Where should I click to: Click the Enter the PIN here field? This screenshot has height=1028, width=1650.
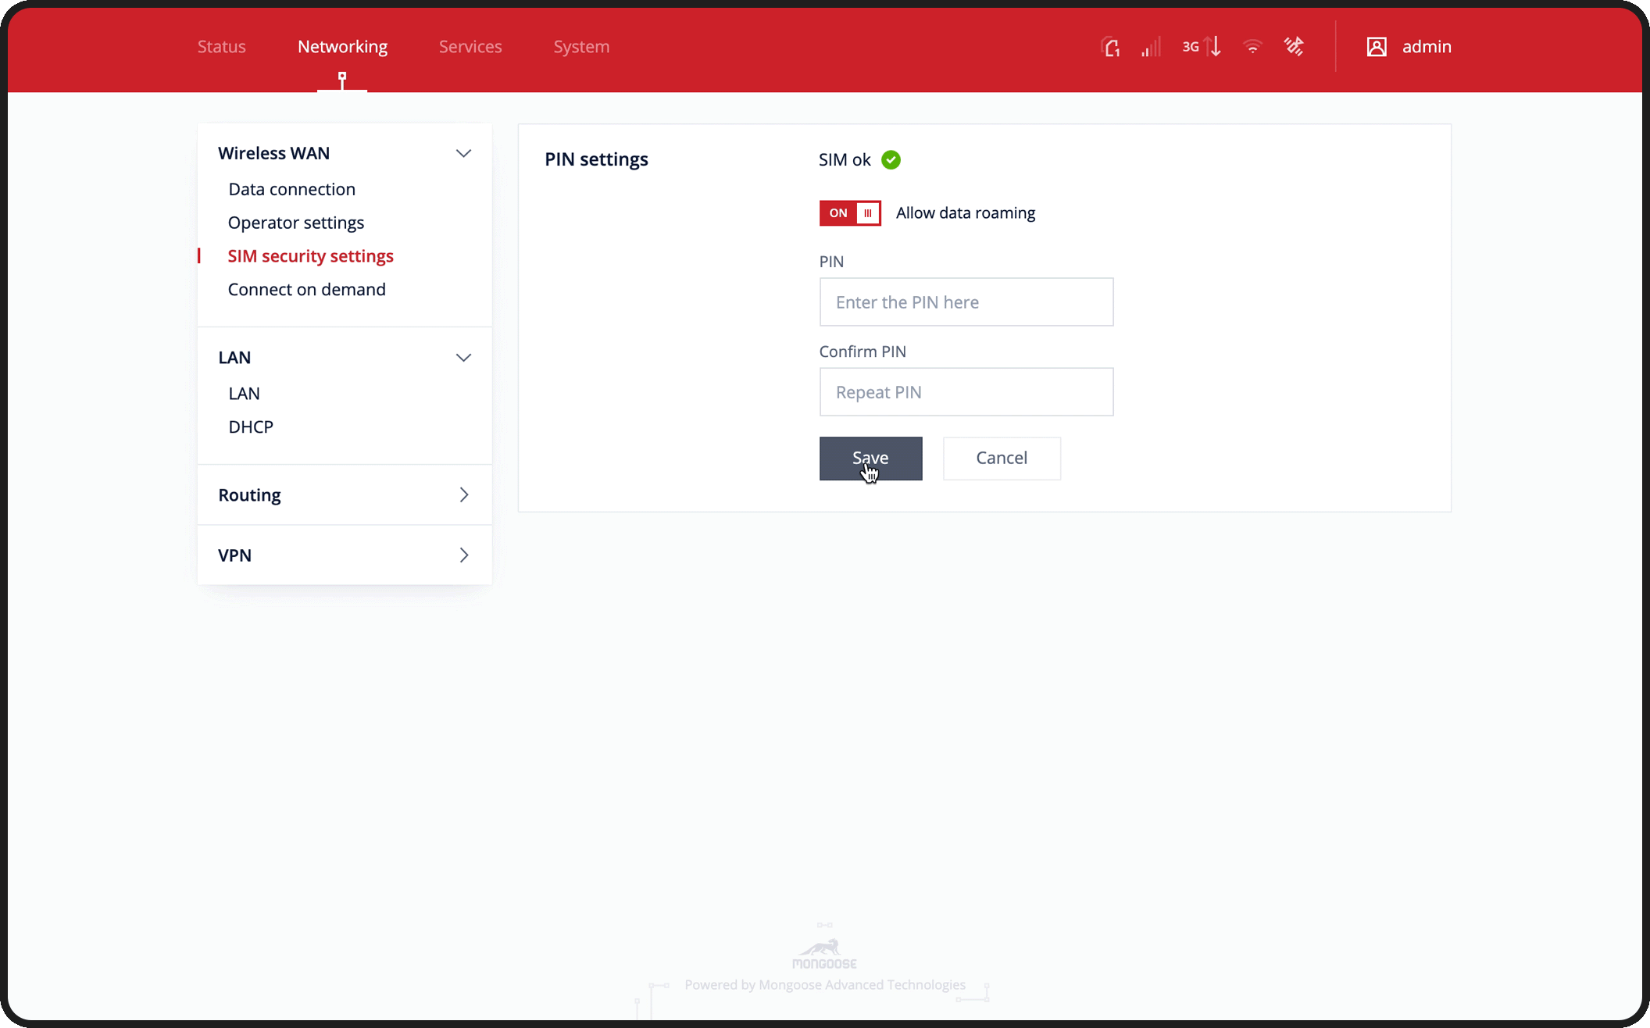click(x=966, y=302)
